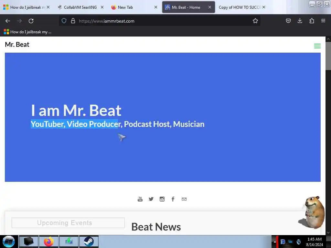Close the New Tab tab
The image size is (331, 248).
coord(156,7)
